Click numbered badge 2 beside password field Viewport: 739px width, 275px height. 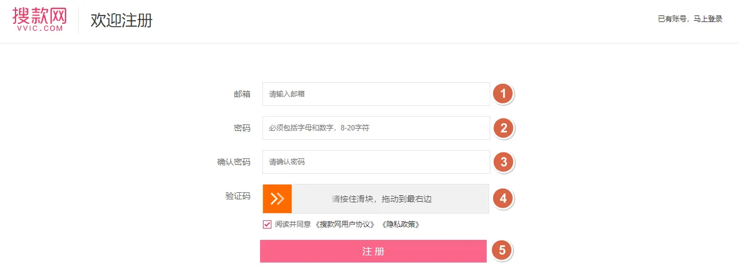pyautogui.click(x=503, y=128)
